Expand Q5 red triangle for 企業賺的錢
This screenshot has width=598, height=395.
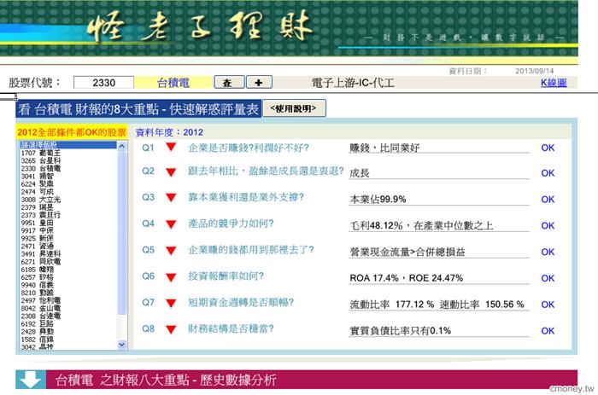click(x=171, y=251)
